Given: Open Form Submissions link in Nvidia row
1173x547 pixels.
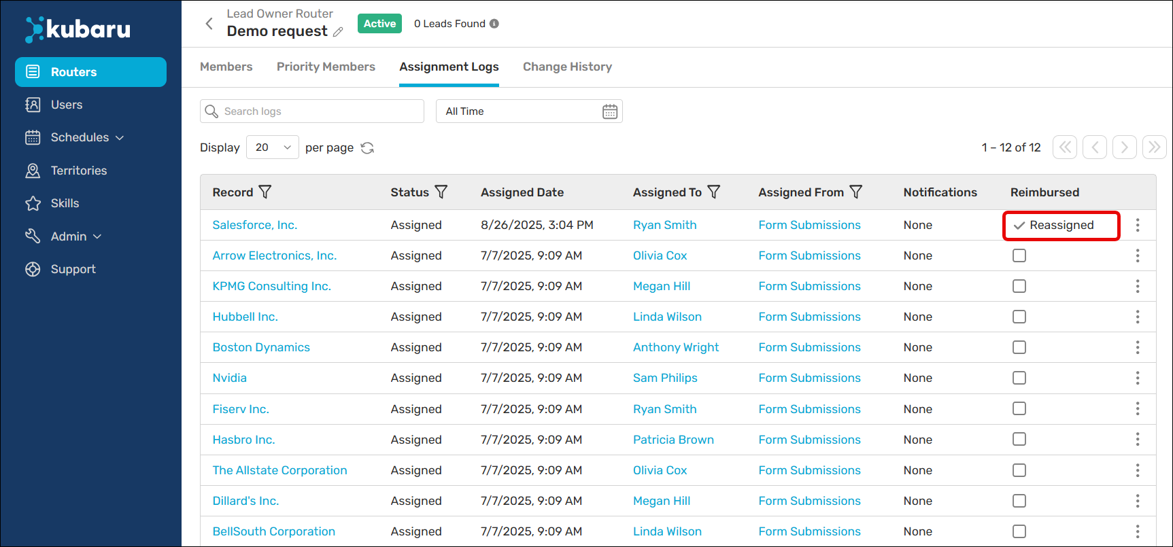Looking at the screenshot, I should coord(810,378).
